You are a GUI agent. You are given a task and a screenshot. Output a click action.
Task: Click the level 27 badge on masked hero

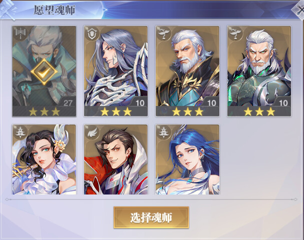click(68, 103)
